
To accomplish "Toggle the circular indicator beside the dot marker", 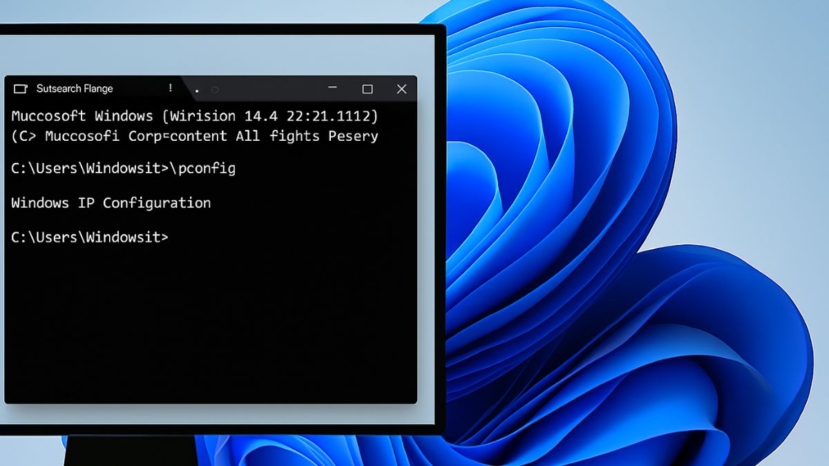I will click(215, 90).
